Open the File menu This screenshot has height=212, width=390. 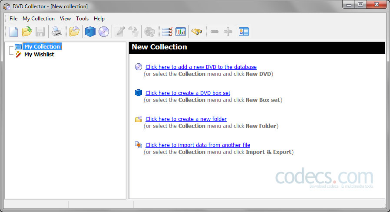coord(13,19)
